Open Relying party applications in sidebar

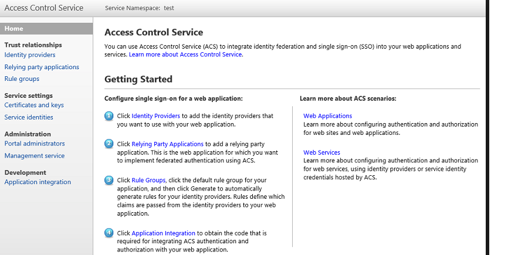coord(42,67)
